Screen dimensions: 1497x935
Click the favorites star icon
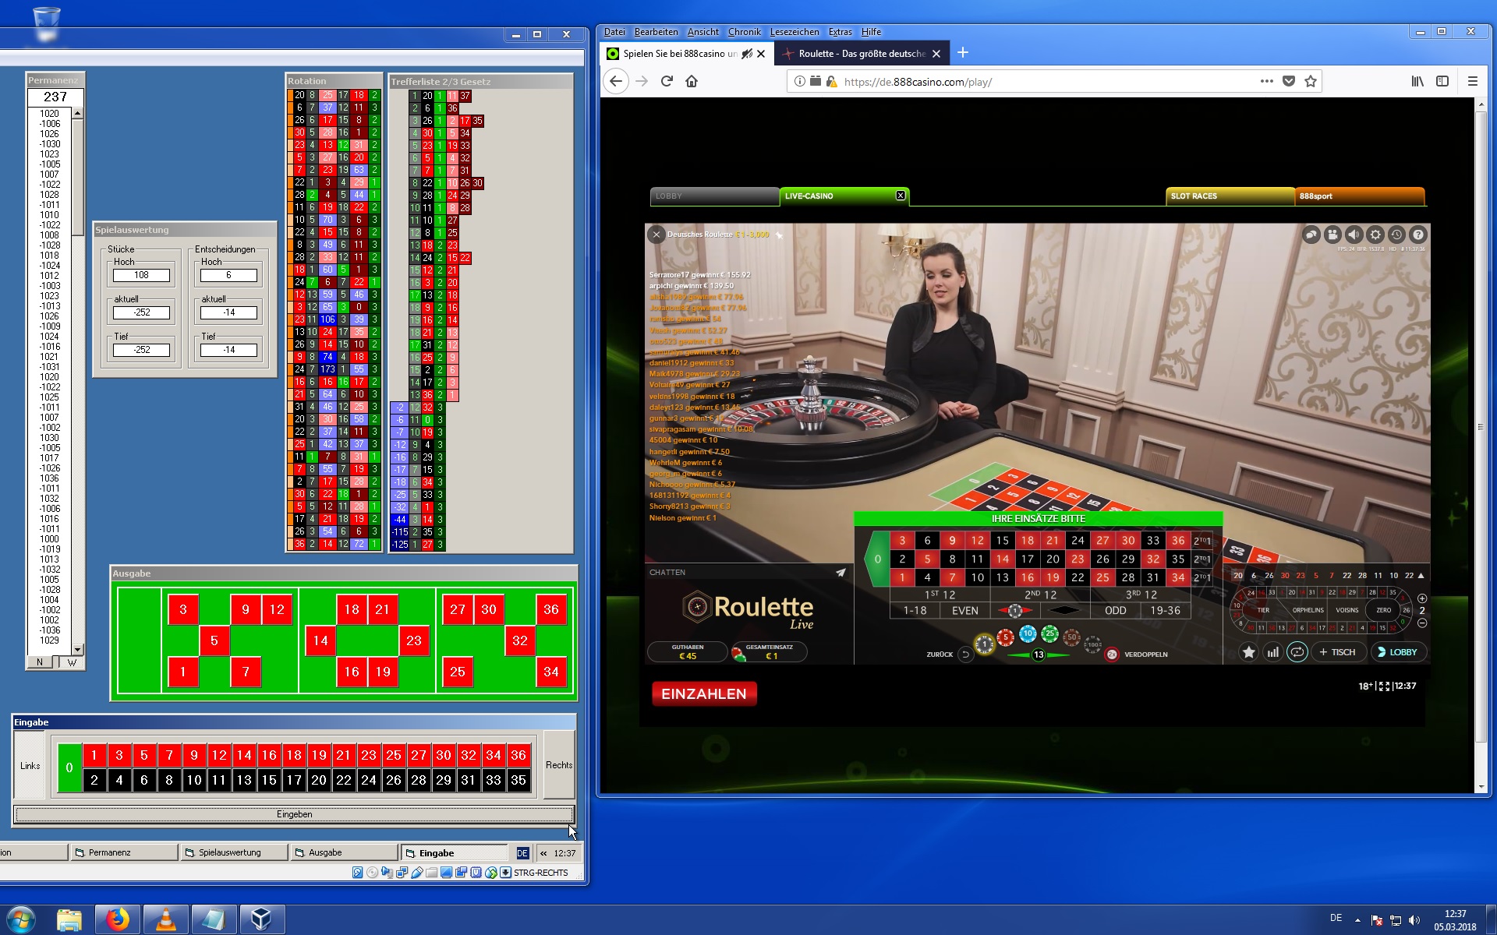pyautogui.click(x=1248, y=652)
